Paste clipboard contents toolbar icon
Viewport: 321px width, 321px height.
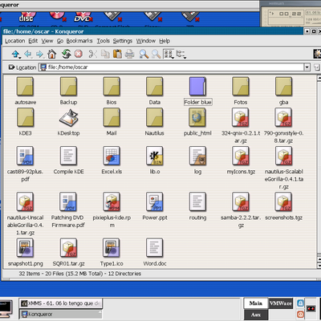pos(117,54)
